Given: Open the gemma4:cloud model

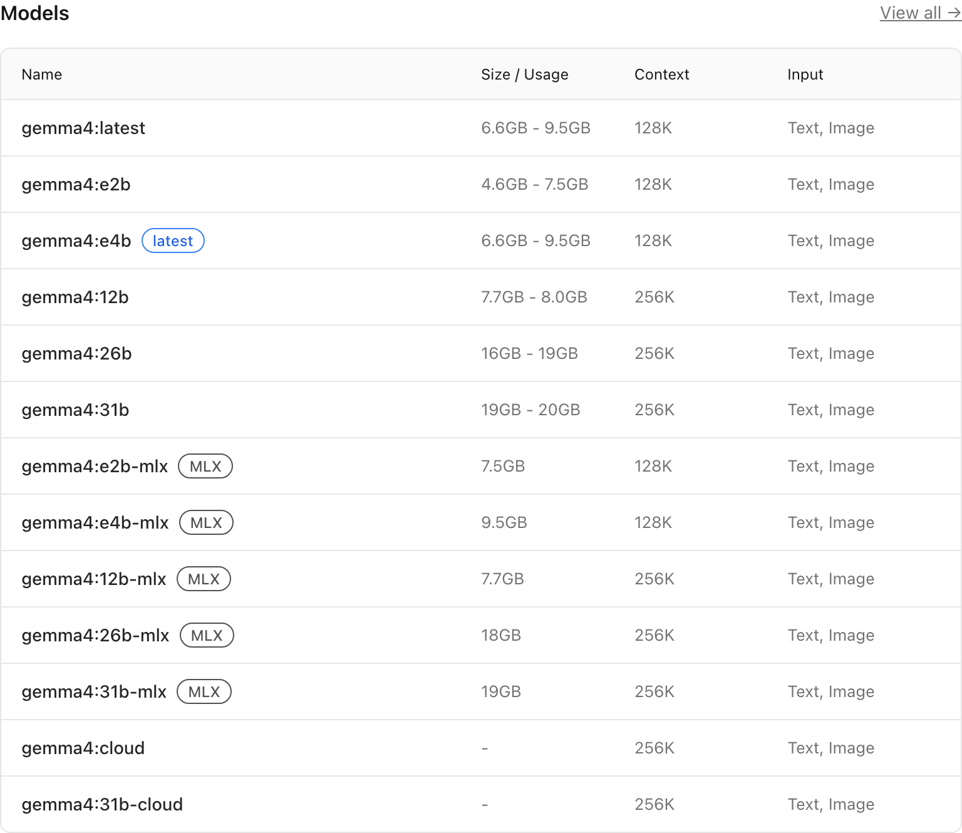Looking at the screenshot, I should tap(83, 748).
